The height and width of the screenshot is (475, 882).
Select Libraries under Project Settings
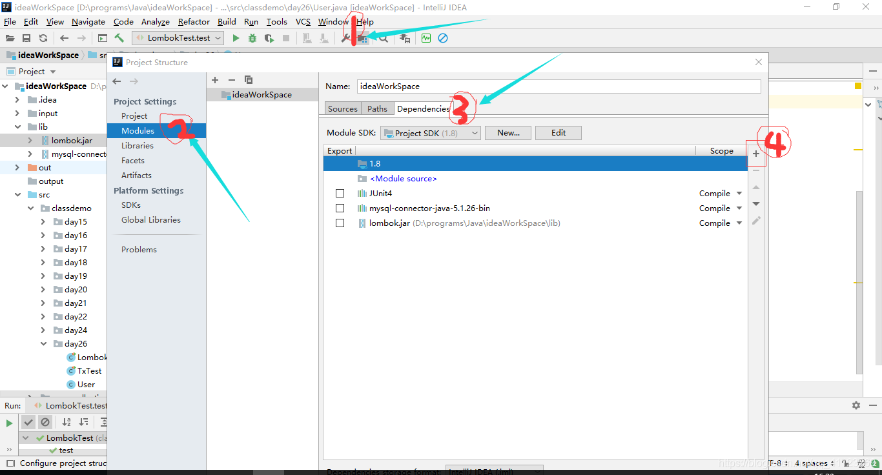click(x=138, y=146)
